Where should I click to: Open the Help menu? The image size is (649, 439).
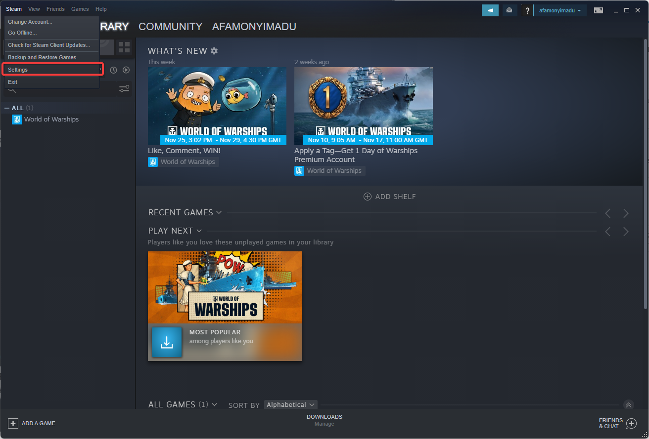101,9
